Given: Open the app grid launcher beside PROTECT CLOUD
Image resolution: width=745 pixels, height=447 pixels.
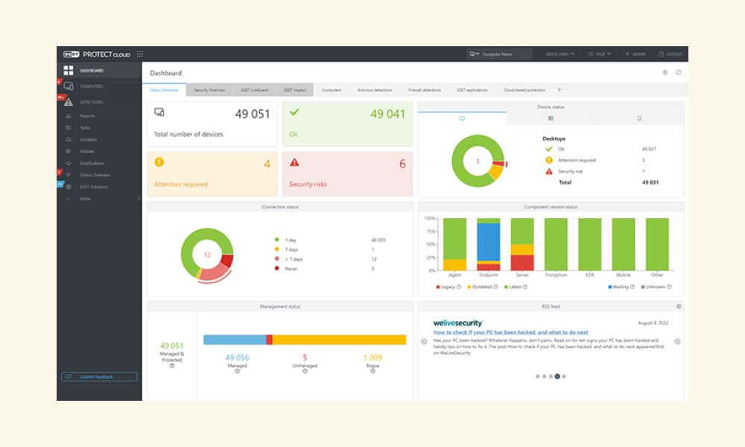Looking at the screenshot, I should pyautogui.click(x=140, y=54).
